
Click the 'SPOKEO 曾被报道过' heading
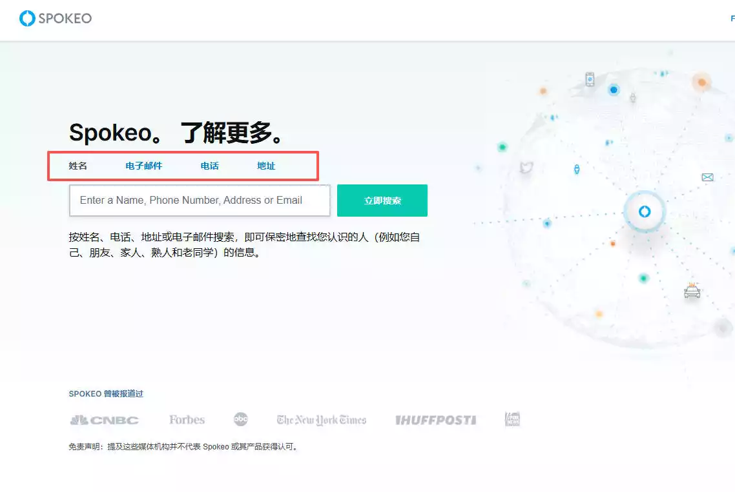[106, 394]
